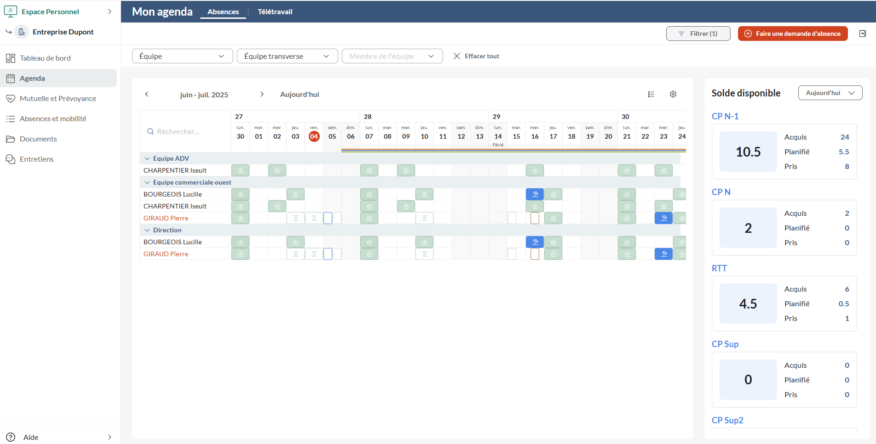Expand the Espace Personnel chevron
Screen dimensions: 876x444
(109, 11)
